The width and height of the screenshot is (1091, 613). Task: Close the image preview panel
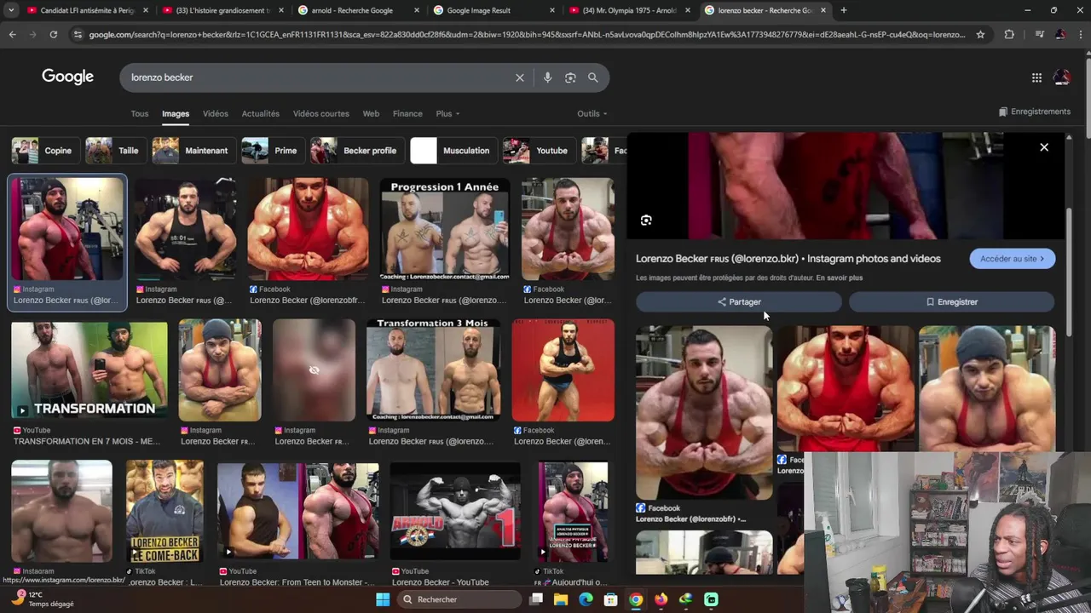click(1044, 147)
